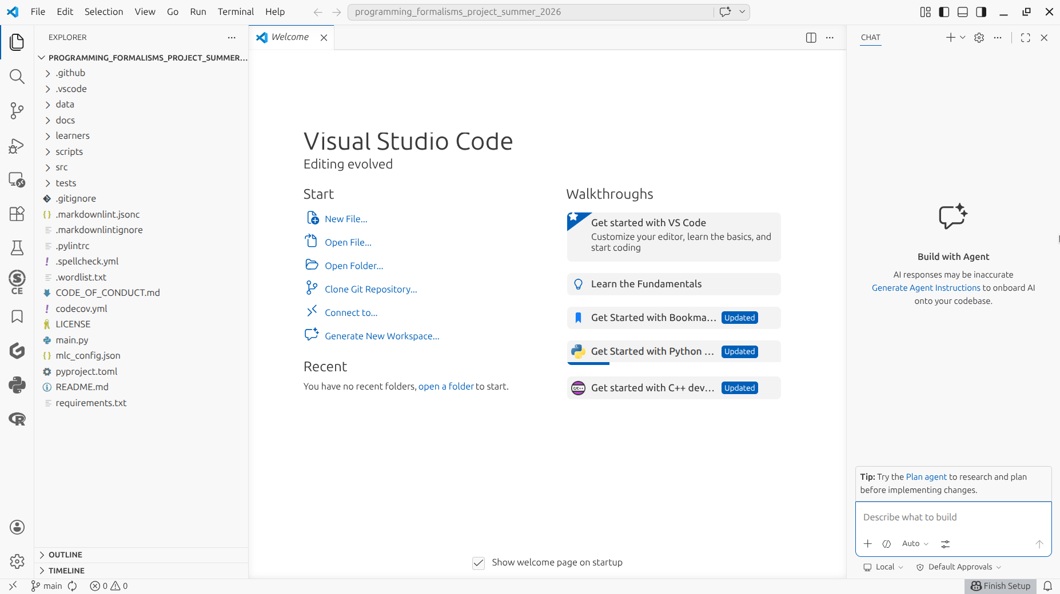Screen dimensions: 1060x594
Task: Open main.py in the explorer
Action: 141,340
